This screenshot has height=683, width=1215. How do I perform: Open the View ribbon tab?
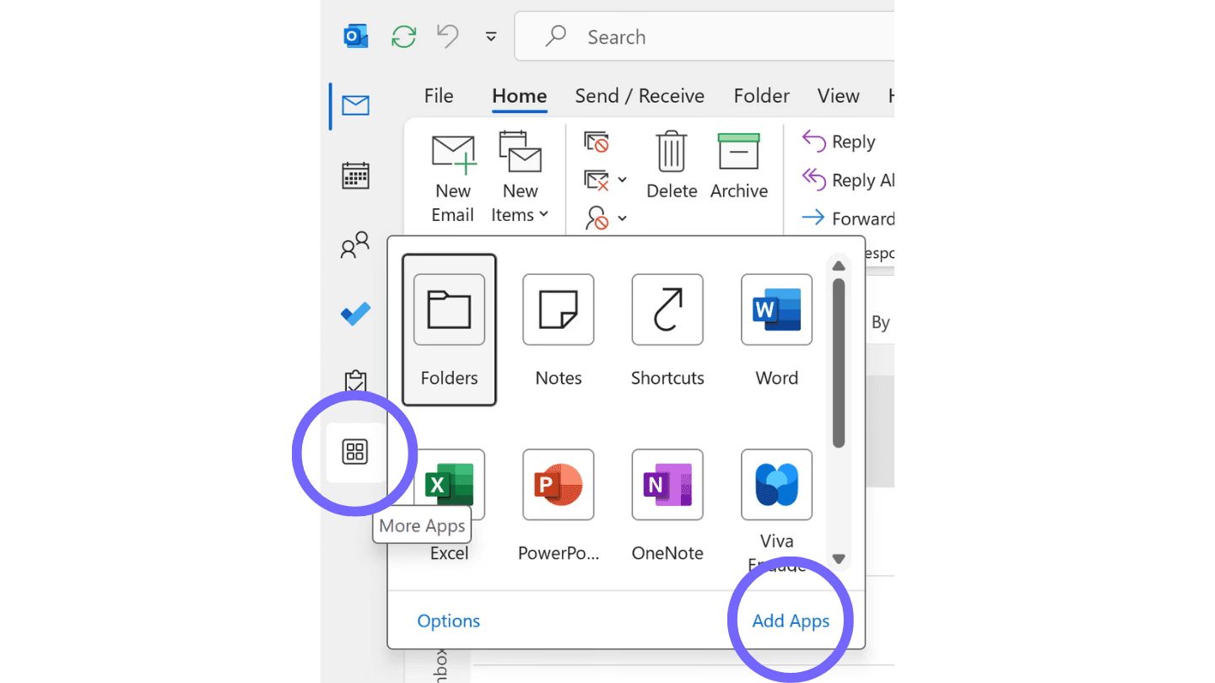pyautogui.click(x=839, y=96)
